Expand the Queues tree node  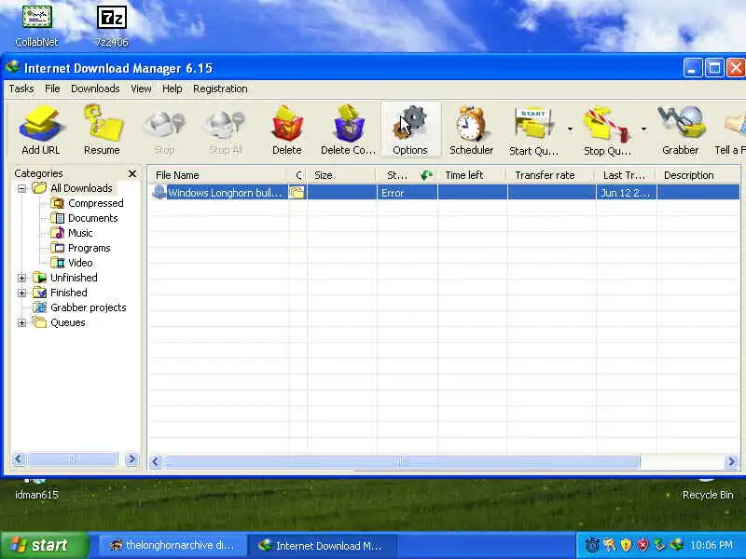coord(21,322)
